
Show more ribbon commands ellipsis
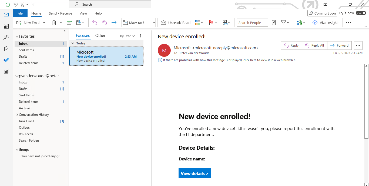tap(348, 23)
